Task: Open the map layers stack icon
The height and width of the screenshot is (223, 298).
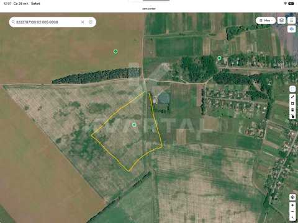Action: pos(281,20)
